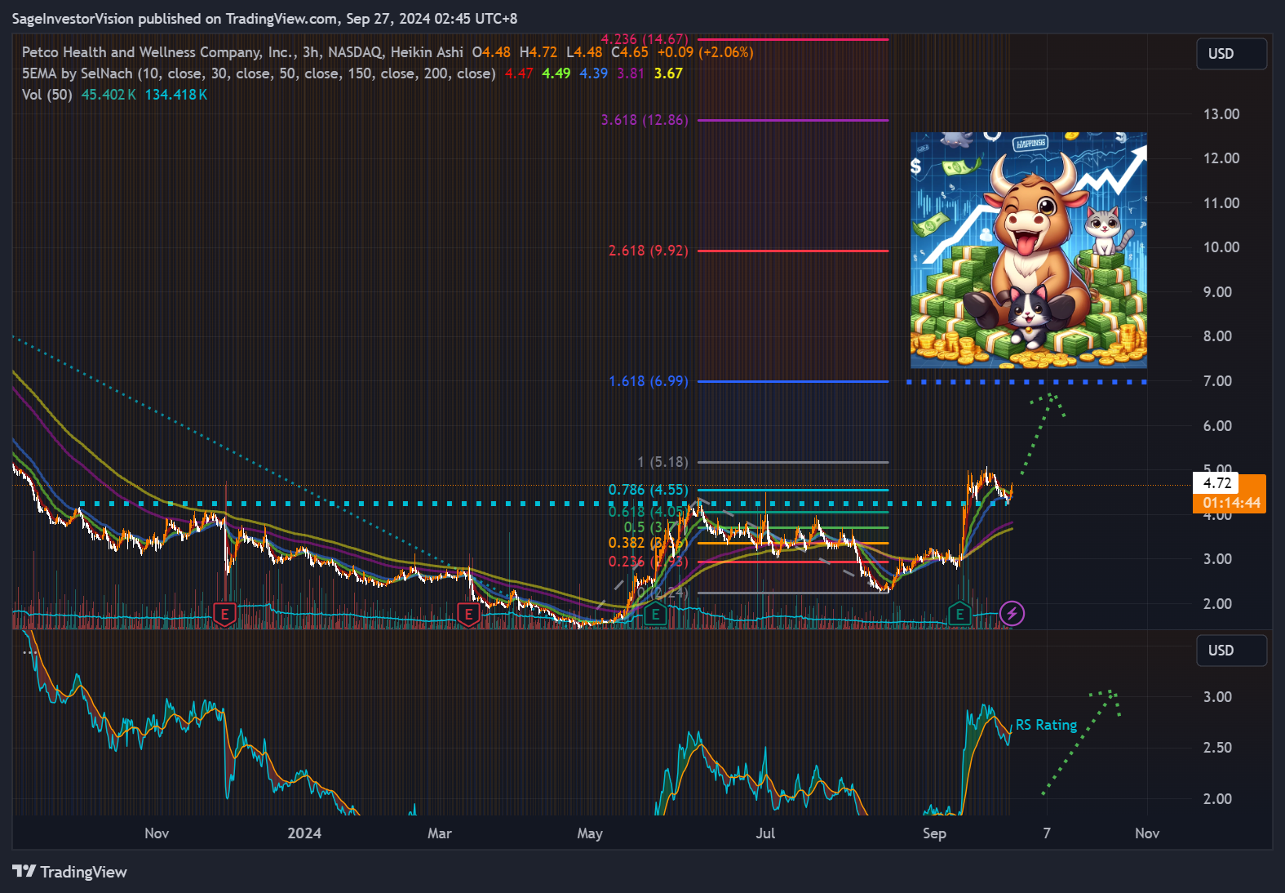Click the 7 date label on time axis
The image size is (1285, 893).
[x=1047, y=833]
